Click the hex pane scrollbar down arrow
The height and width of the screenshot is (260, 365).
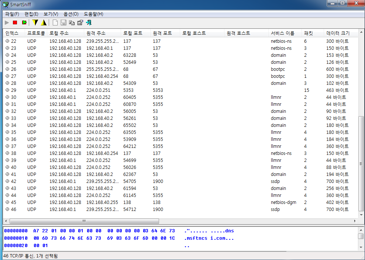[x=361, y=247]
